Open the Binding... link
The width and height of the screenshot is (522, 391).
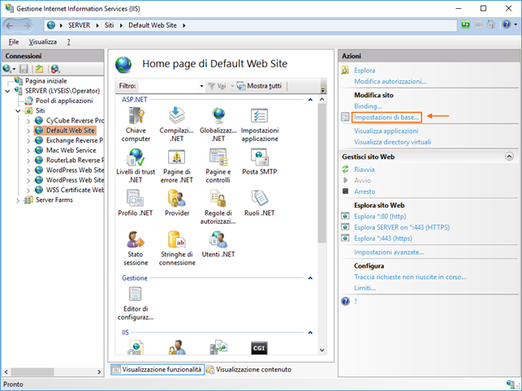[368, 106]
